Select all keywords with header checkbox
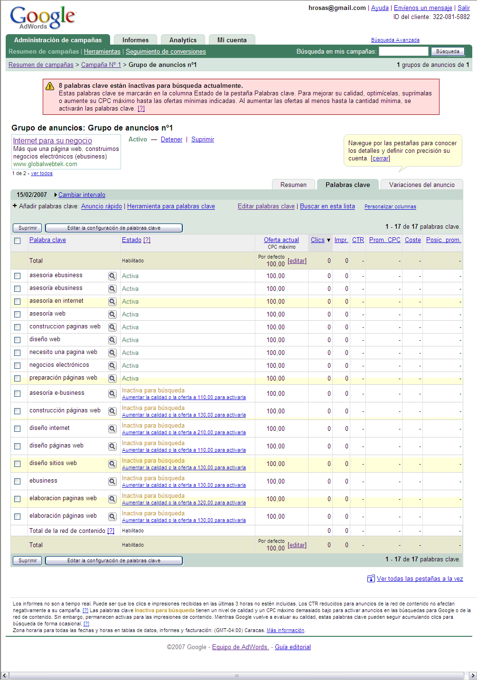 pyautogui.click(x=18, y=241)
